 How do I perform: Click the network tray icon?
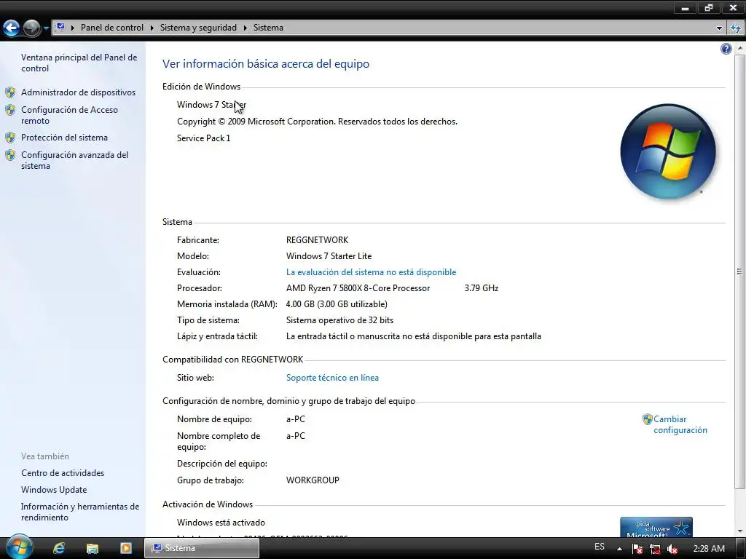655,549
